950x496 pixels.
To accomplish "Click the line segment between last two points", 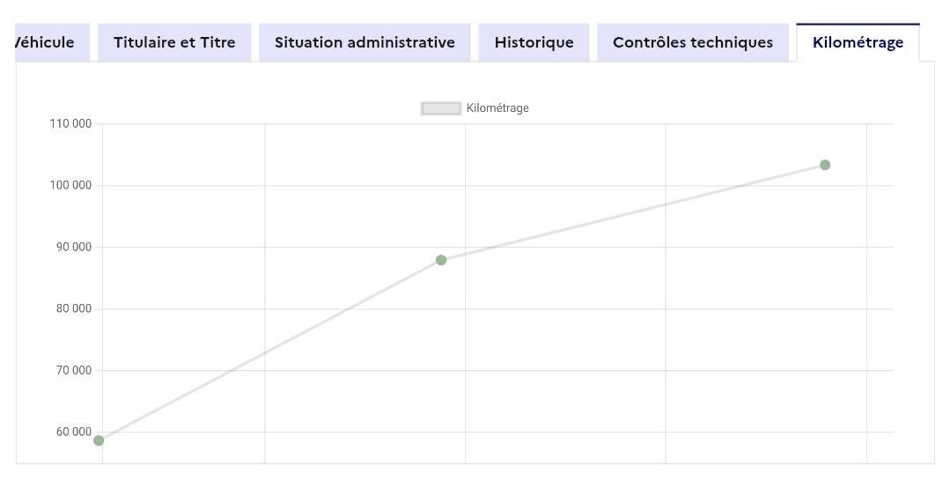I will tap(633, 212).
